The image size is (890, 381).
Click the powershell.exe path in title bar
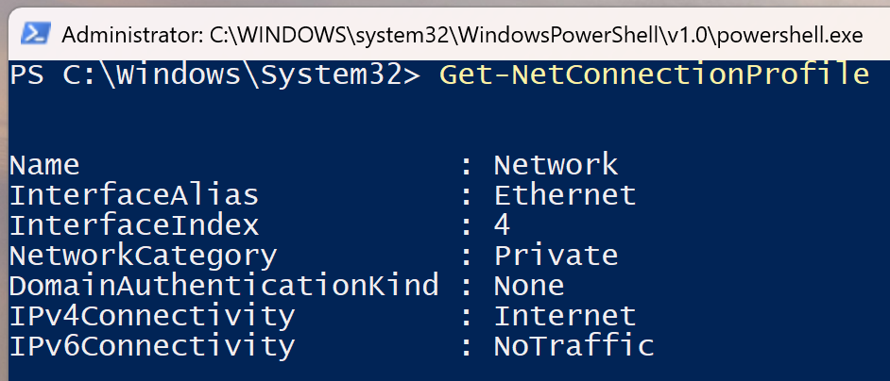click(x=537, y=36)
